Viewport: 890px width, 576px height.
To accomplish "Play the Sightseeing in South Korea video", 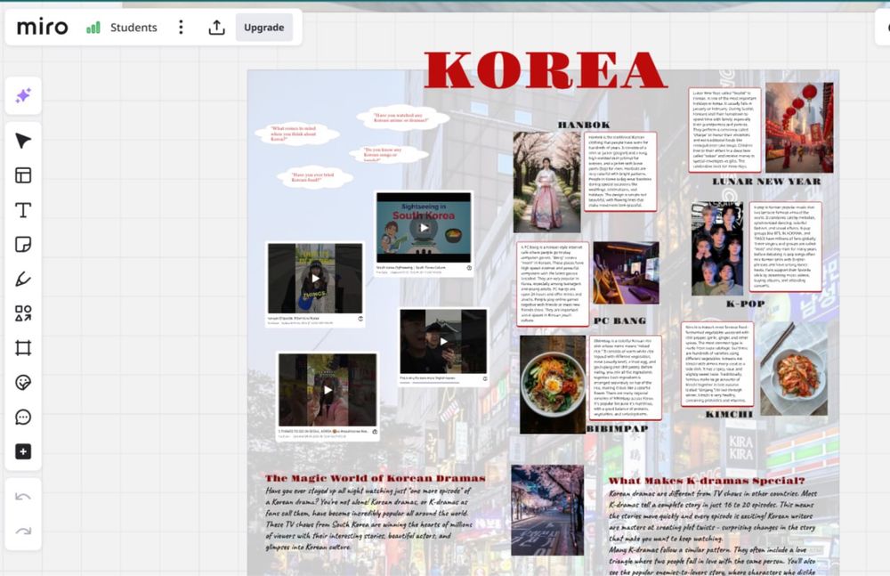I will click(x=424, y=227).
